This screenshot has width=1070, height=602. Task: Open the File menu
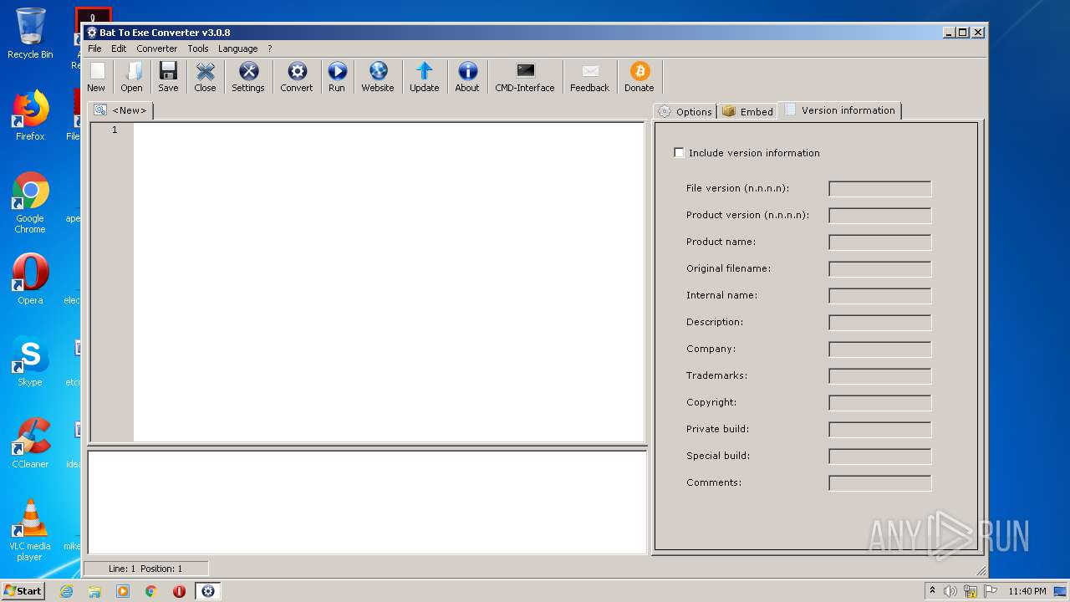click(x=94, y=48)
